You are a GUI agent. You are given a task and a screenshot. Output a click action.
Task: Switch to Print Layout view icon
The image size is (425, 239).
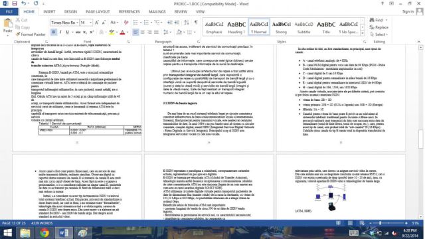pyautogui.click(x=350, y=223)
